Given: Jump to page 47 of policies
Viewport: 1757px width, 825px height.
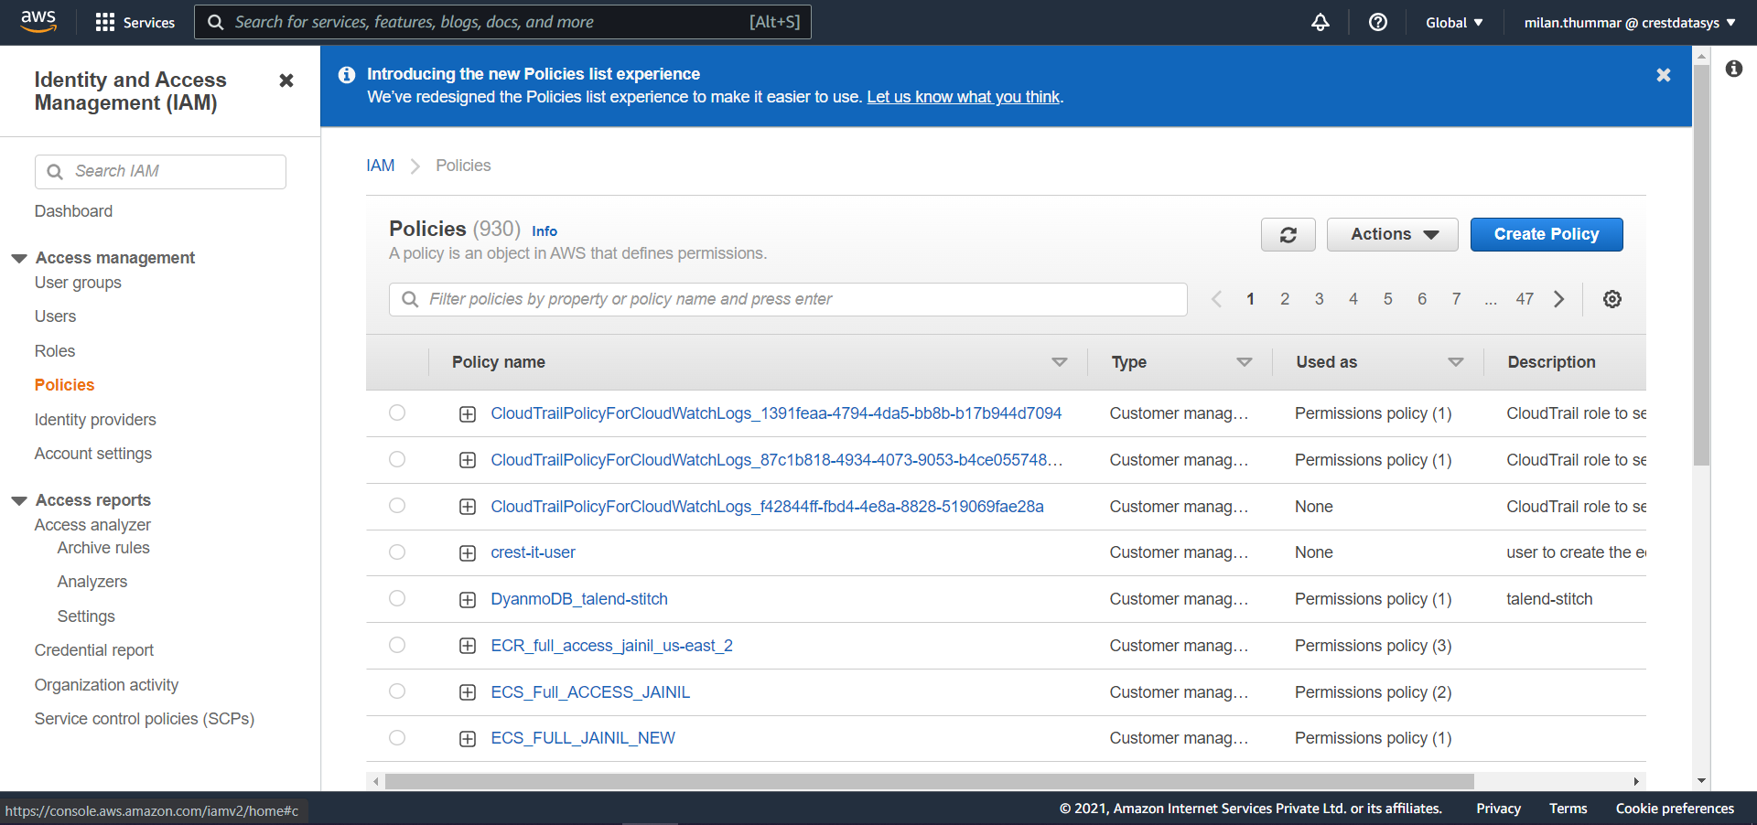Looking at the screenshot, I should point(1525,299).
